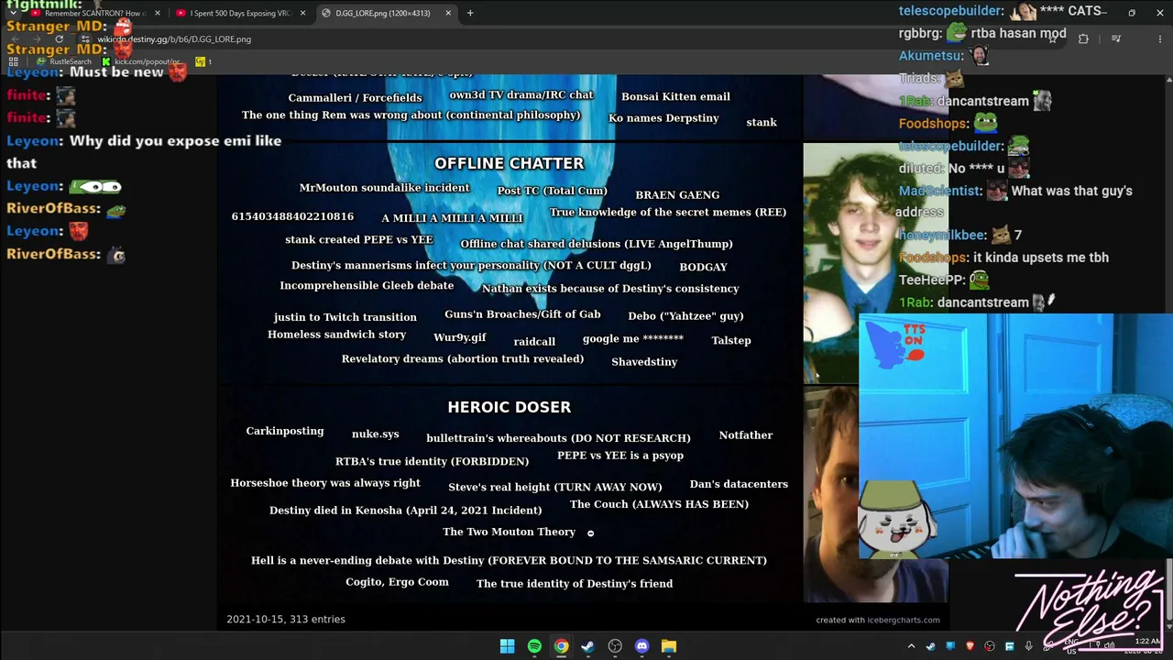Viewport: 1173px width, 660px height.
Task: Open File Explorer from the taskbar
Action: coord(669,646)
